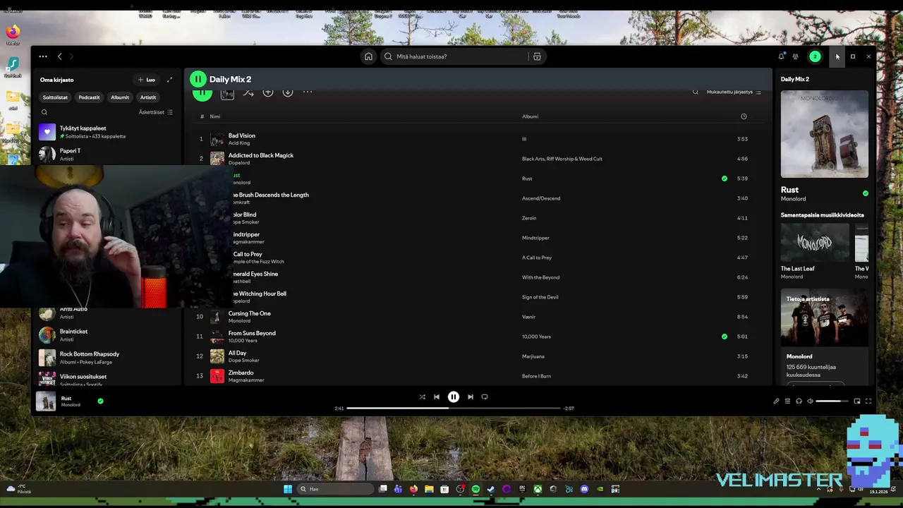
Task: Open the Black Arts, Riff Worship & Weed Cult album
Action: click(x=562, y=159)
